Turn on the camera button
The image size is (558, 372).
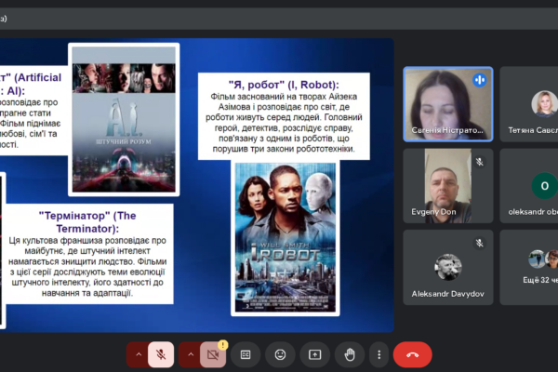click(x=213, y=354)
